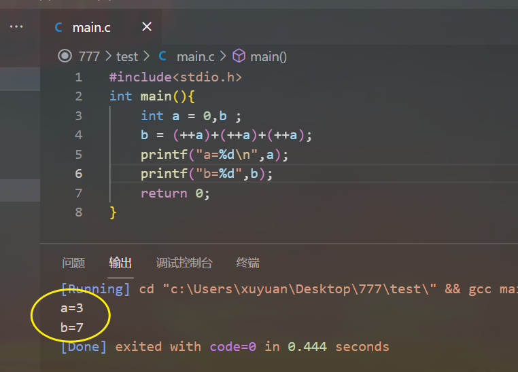The height and width of the screenshot is (372, 518).
Task: Click line number 8 in gutter
Action: click(79, 212)
